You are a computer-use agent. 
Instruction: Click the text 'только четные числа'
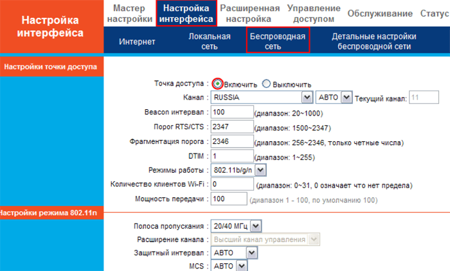(x=365, y=143)
